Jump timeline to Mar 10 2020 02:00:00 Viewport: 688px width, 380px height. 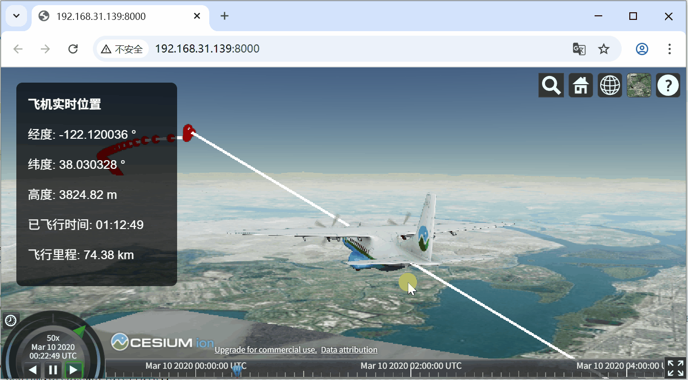411,366
